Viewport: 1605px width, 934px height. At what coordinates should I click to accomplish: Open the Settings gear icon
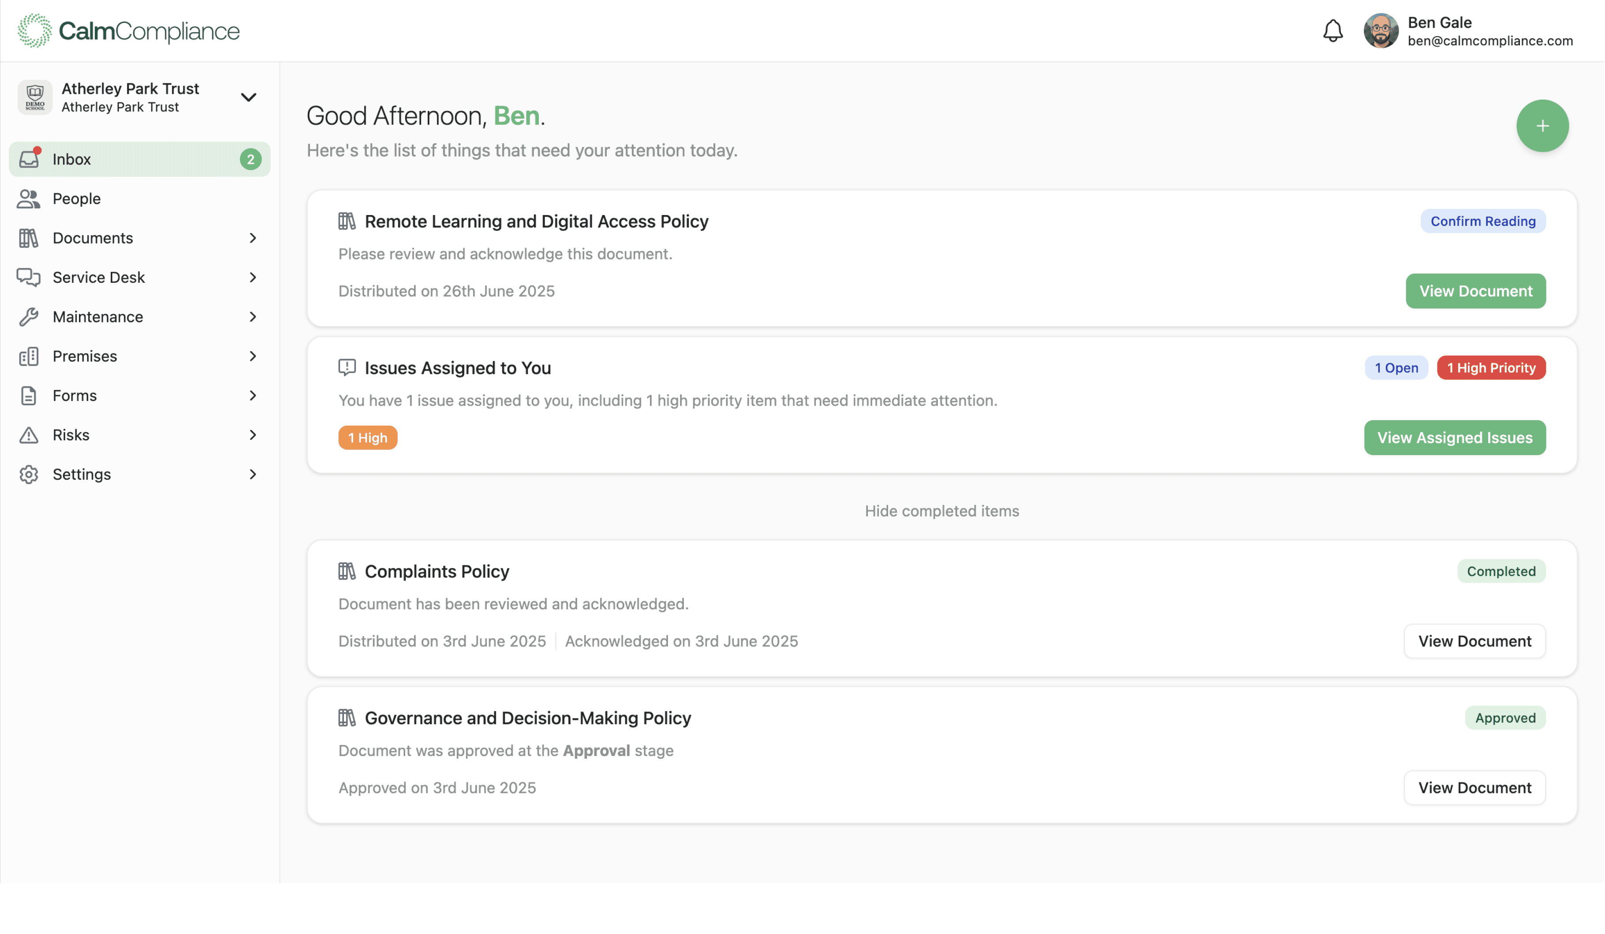coord(28,474)
